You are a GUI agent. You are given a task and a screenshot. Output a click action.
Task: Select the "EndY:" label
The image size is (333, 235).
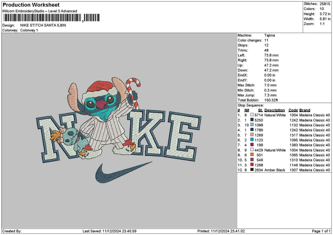coord(243,80)
